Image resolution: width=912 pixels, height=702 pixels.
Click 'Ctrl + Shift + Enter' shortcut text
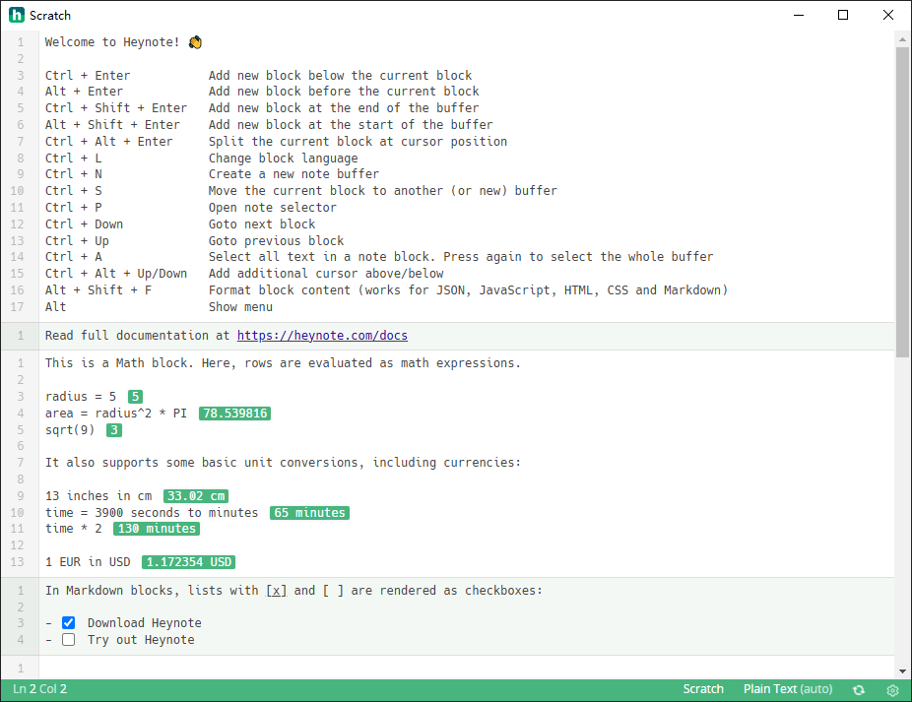point(116,108)
